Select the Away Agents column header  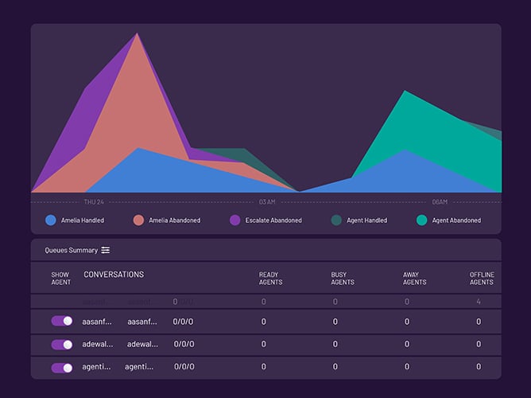point(414,279)
